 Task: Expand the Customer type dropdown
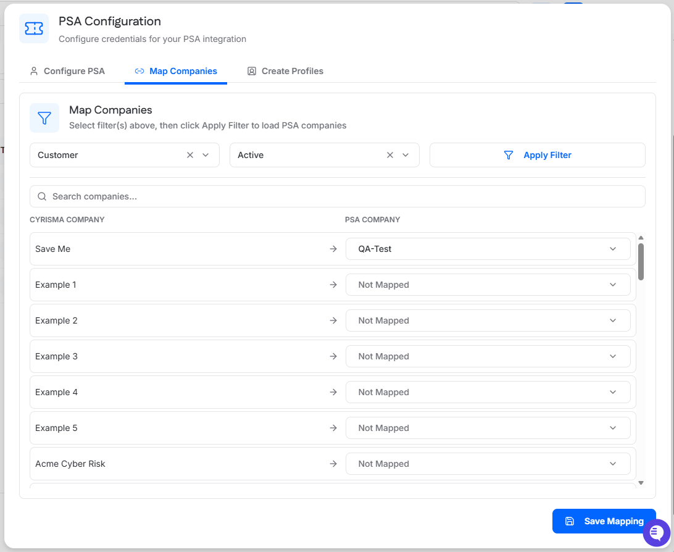(x=206, y=155)
